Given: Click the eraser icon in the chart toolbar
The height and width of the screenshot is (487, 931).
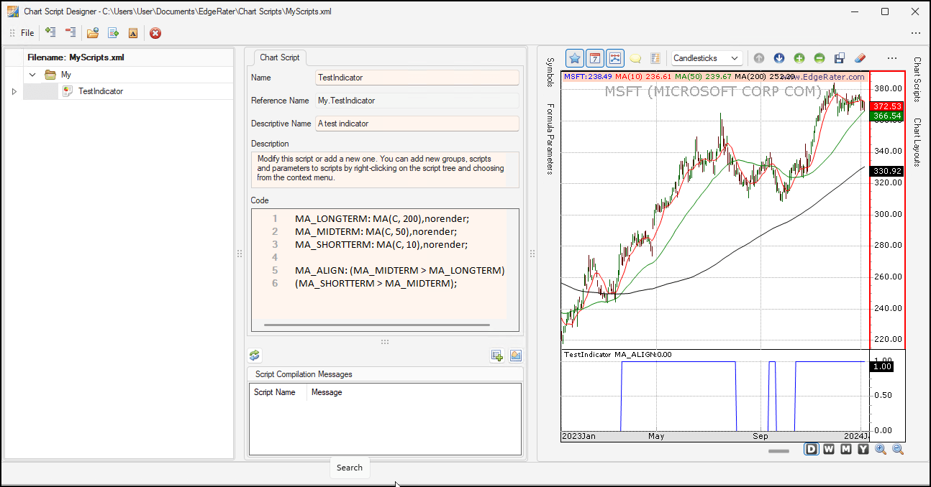Looking at the screenshot, I should (x=860, y=57).
